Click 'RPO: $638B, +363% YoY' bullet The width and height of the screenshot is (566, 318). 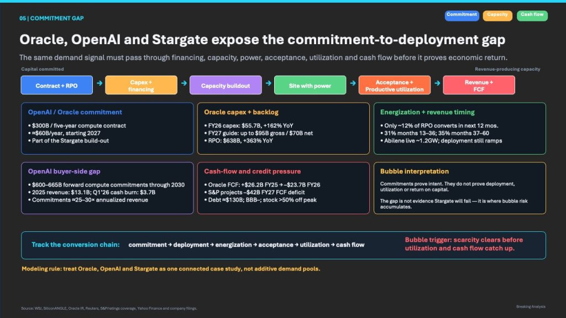tap(239, 141)
